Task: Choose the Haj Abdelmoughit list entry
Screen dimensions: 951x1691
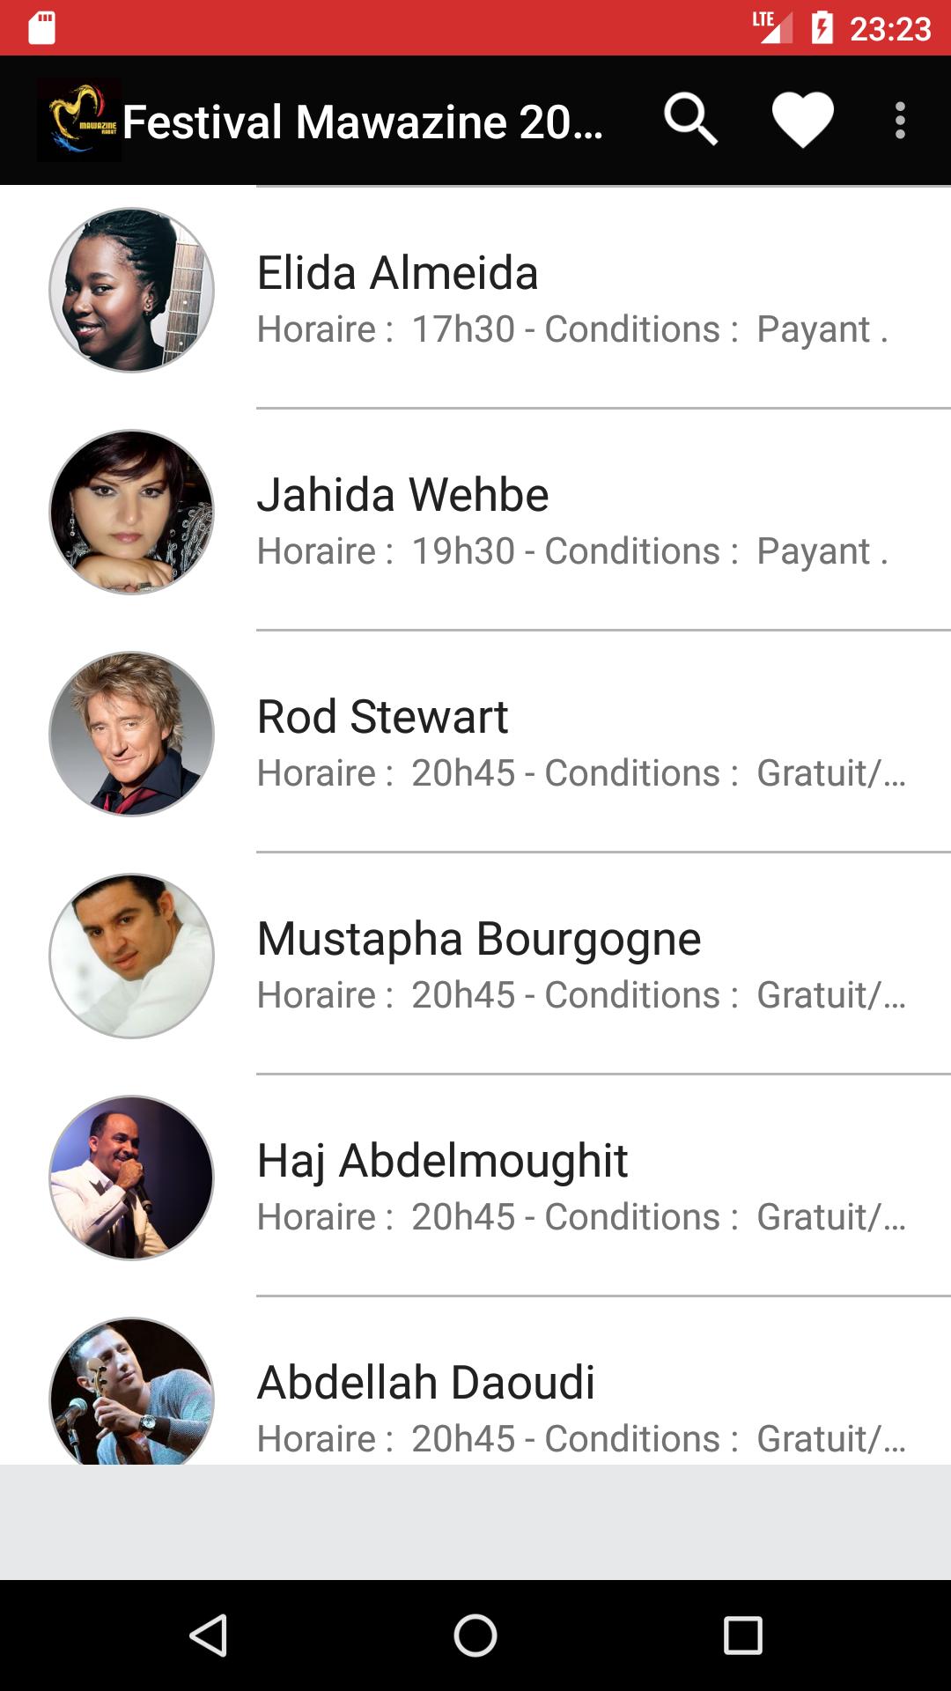Action: (x=572, y=1185)
